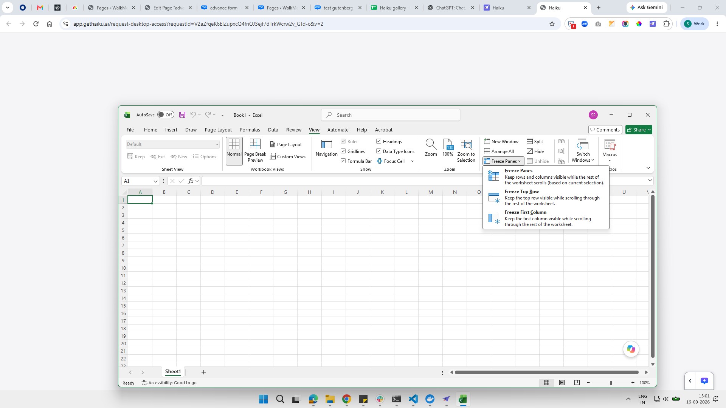Viewport: 726px width, 408px height.
Task: Hide the current window
Action: tap(535, 151)
